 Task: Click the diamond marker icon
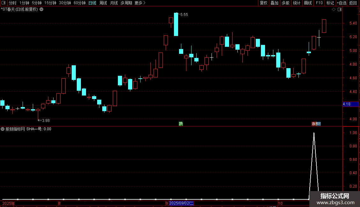pyautogui.click(x=334, y=10)
